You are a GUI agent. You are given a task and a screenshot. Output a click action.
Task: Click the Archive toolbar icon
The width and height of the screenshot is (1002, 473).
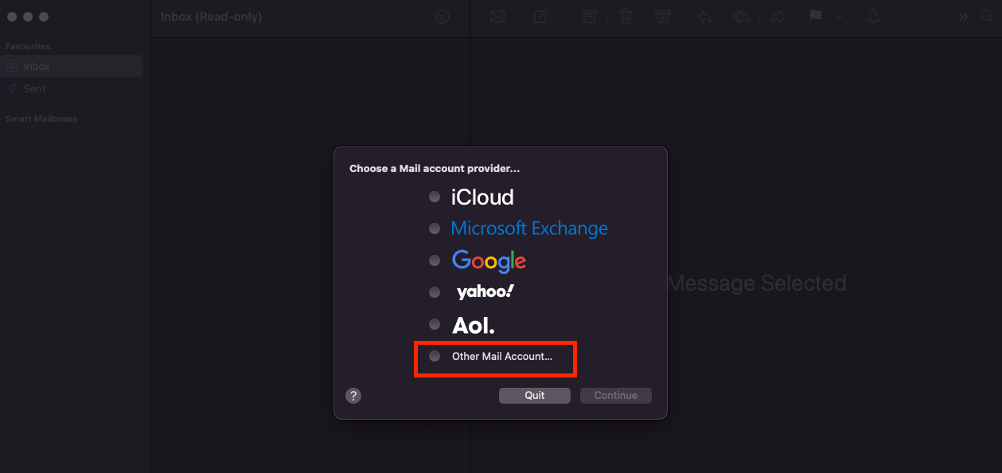pos(589,16)
